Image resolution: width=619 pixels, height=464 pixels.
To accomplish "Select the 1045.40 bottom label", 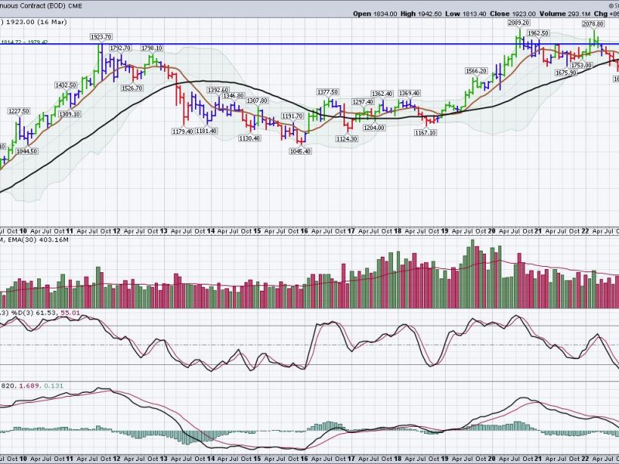I will (300, 151).
